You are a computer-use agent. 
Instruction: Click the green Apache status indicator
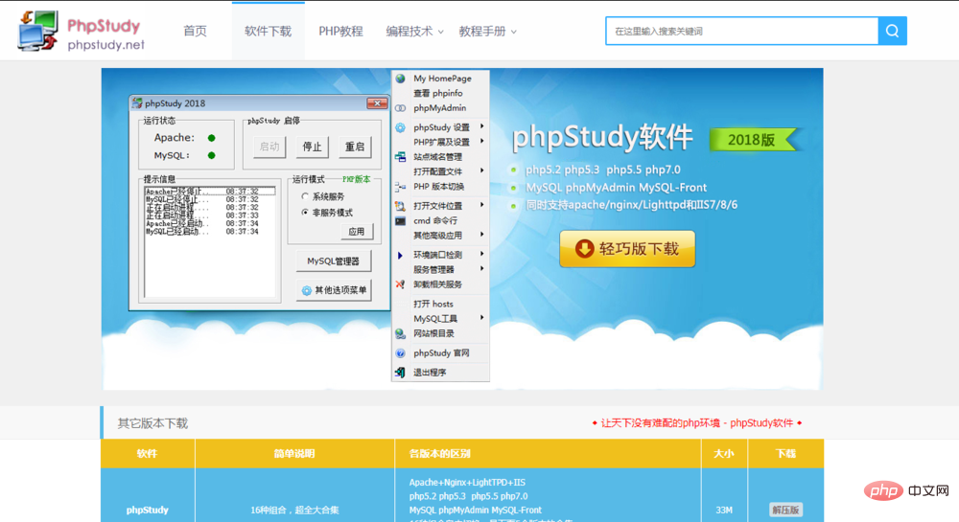(x=212, y=138)
